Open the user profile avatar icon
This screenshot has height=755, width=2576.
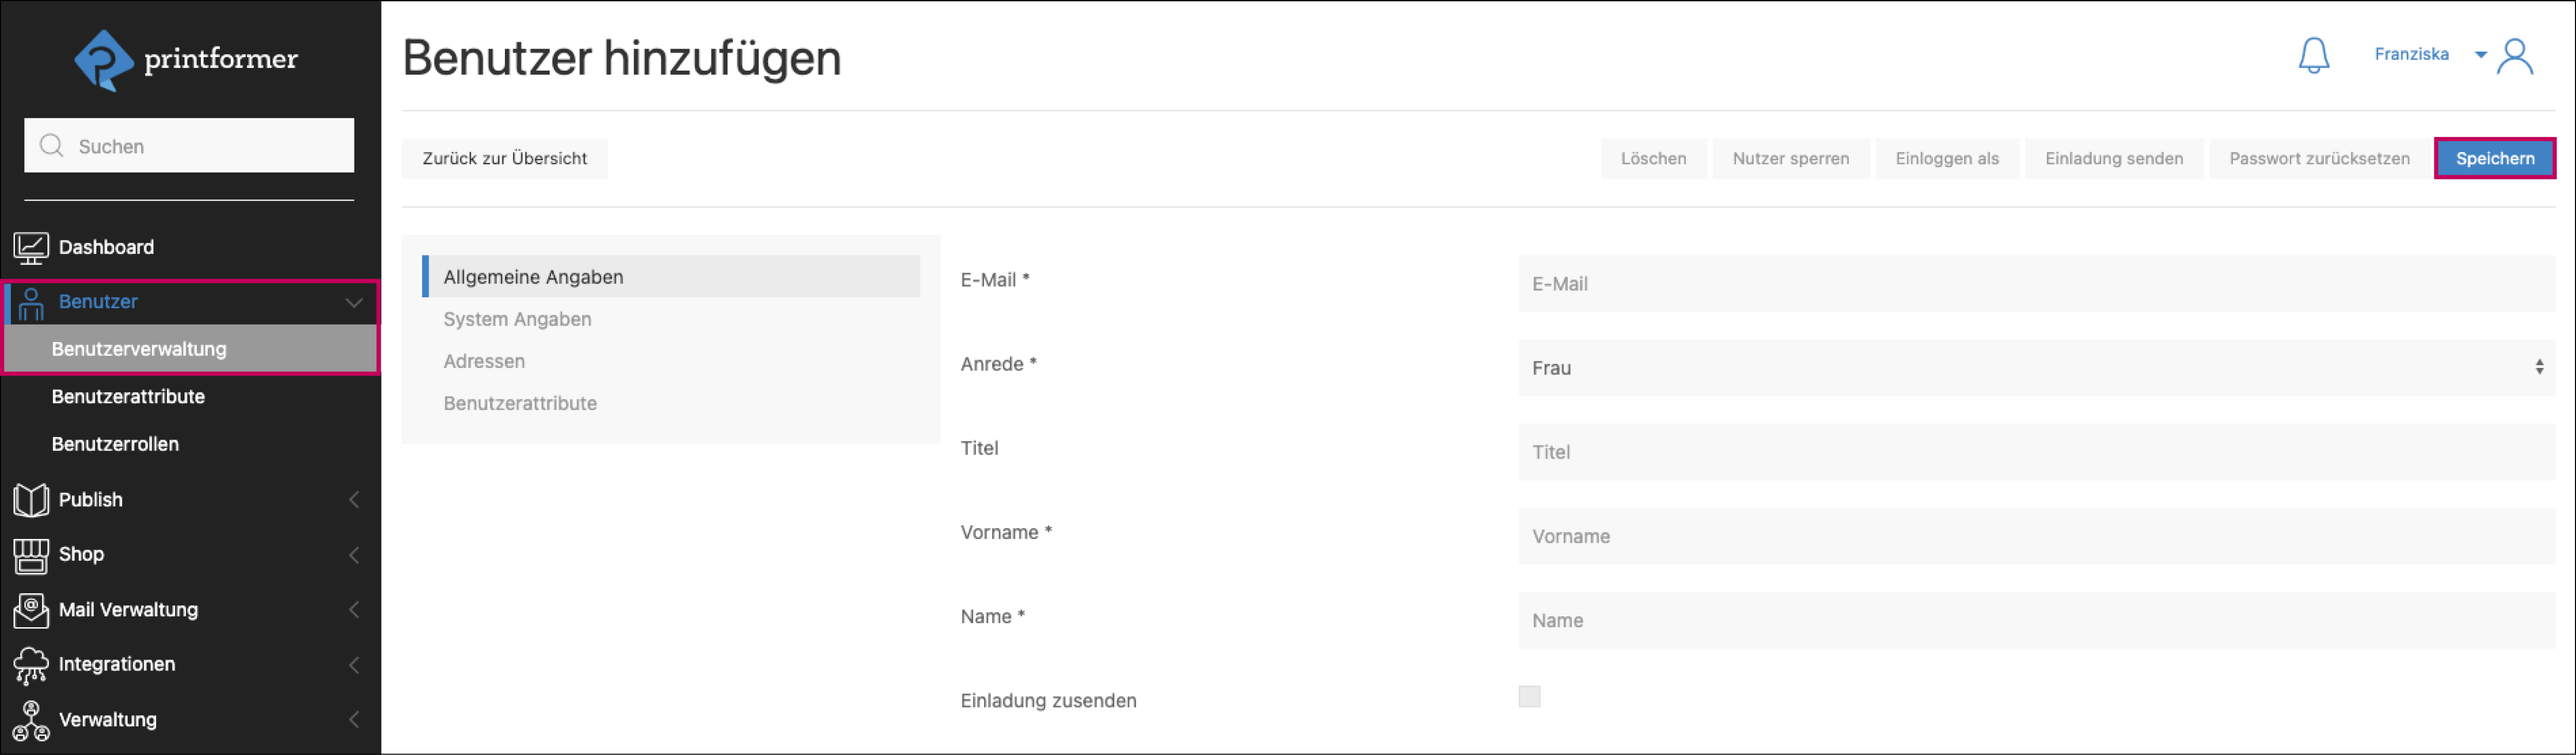[x=2515, y=56]
